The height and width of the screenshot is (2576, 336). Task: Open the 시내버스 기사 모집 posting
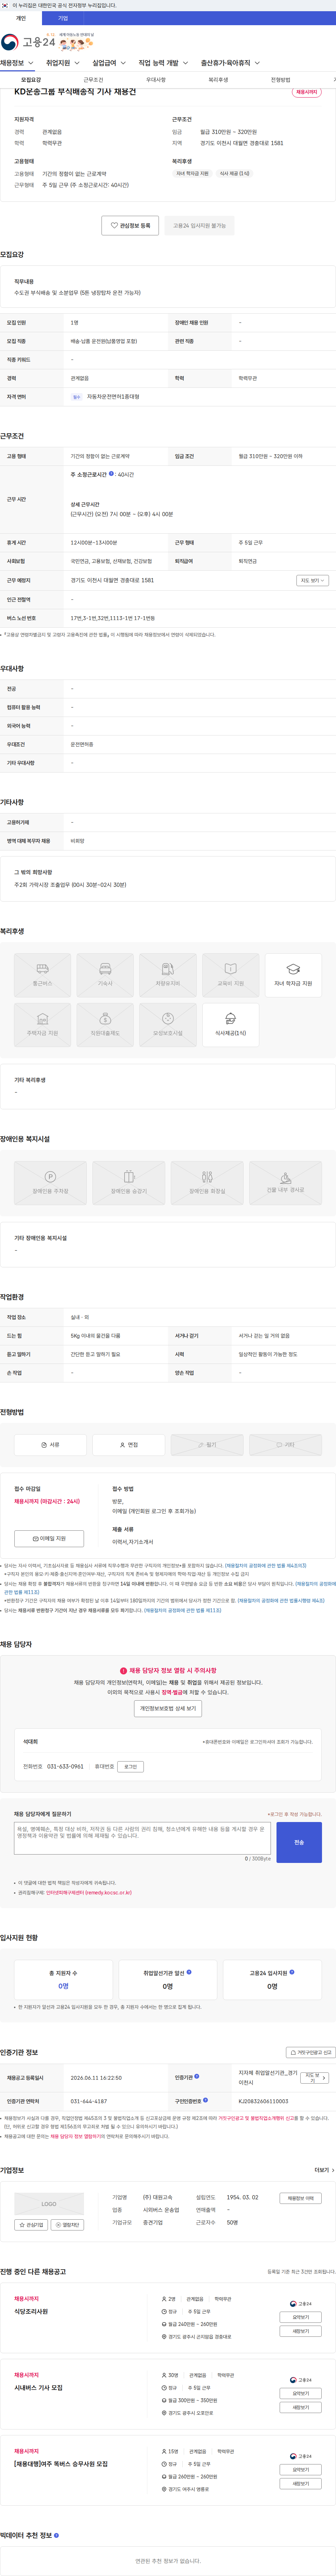[x=38, y=2387]
